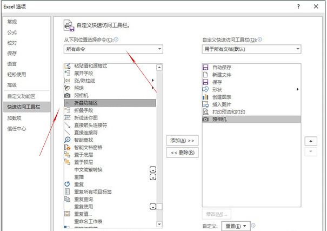
Task: Click the 展开字段 icon in command list
Action: tap(67, 73)
